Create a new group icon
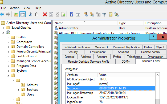The image size is (167, 104). 92,14
